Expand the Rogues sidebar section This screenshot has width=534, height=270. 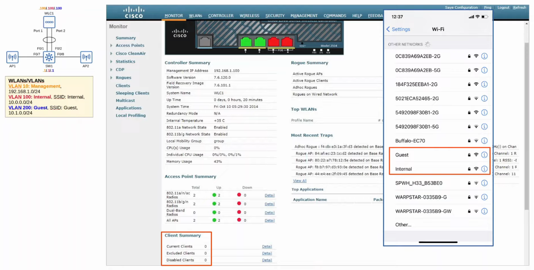coord(111,78)
